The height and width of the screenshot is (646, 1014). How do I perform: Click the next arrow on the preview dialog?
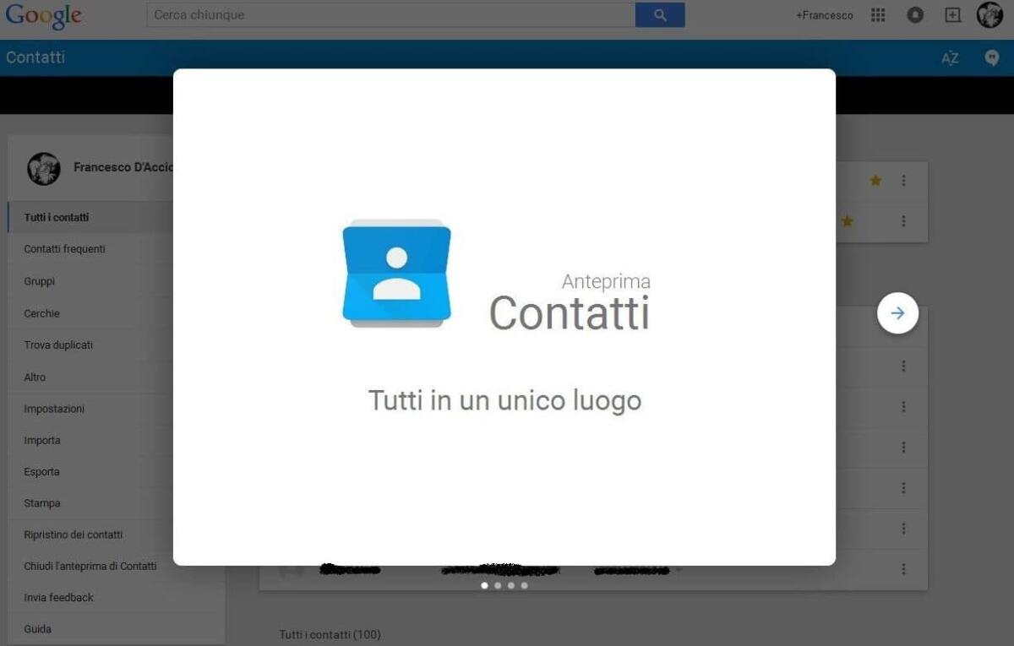[x=897, y=312]
